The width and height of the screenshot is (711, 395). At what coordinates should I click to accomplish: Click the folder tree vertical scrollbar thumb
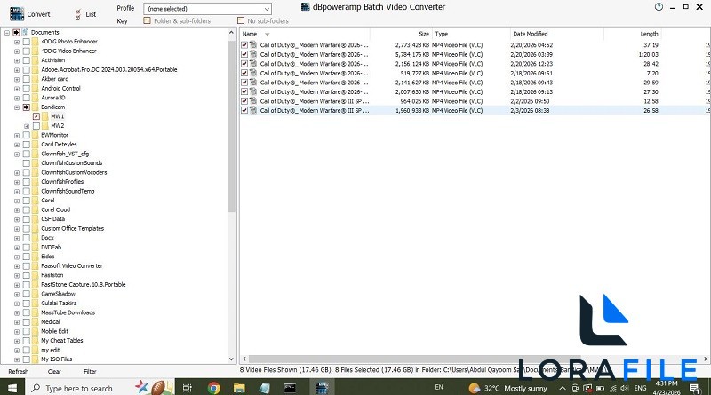(231, 125)
